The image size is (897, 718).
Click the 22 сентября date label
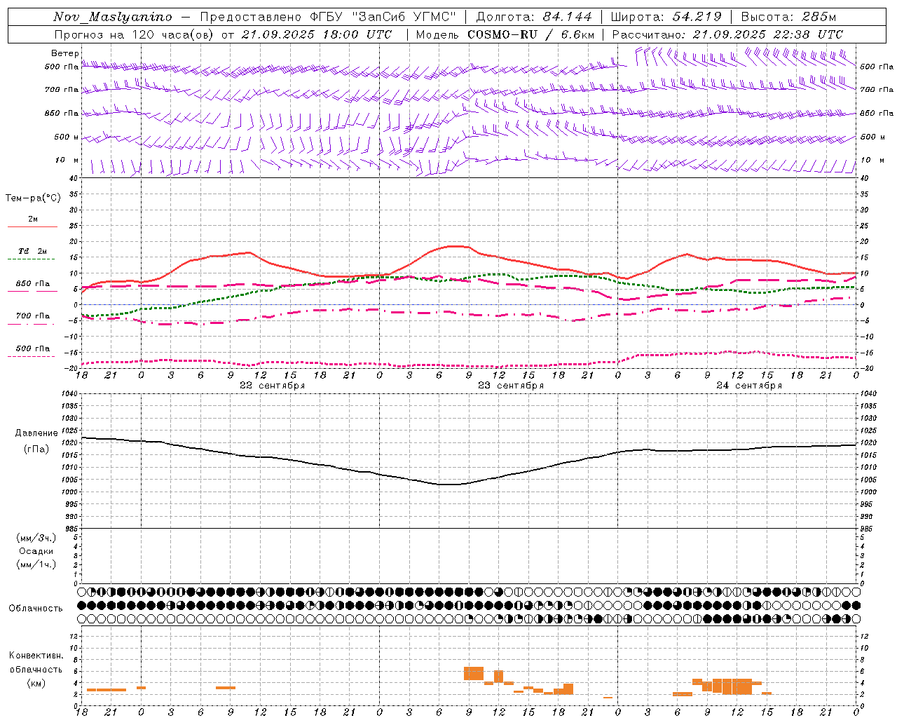coord(272,386)
